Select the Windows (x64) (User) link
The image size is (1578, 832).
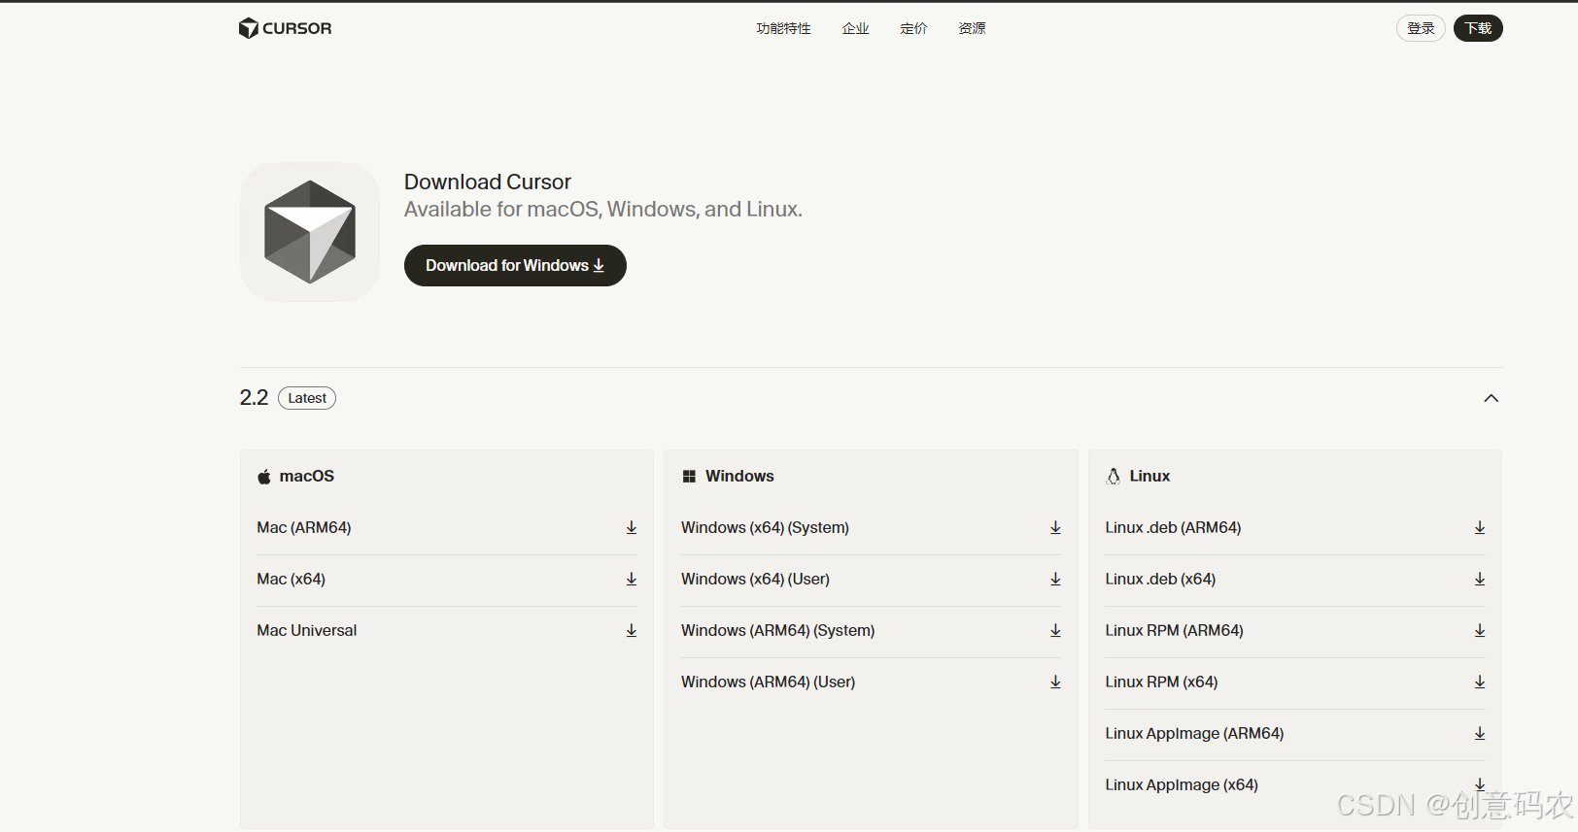coord(755,579)
